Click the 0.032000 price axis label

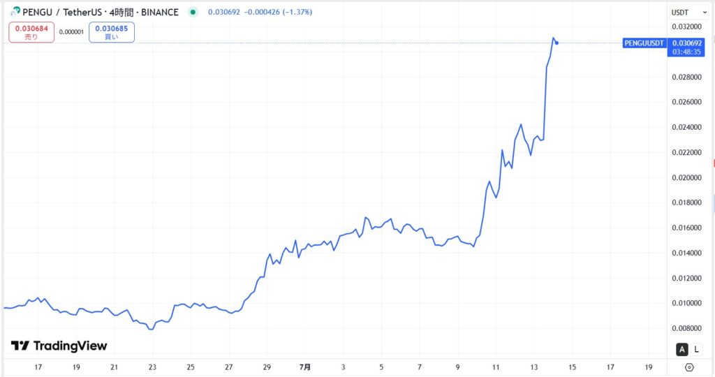[x=687, y=27]
